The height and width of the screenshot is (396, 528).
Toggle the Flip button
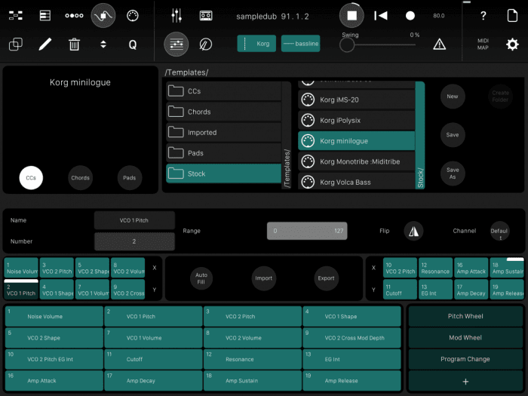(x=413, y=231)
